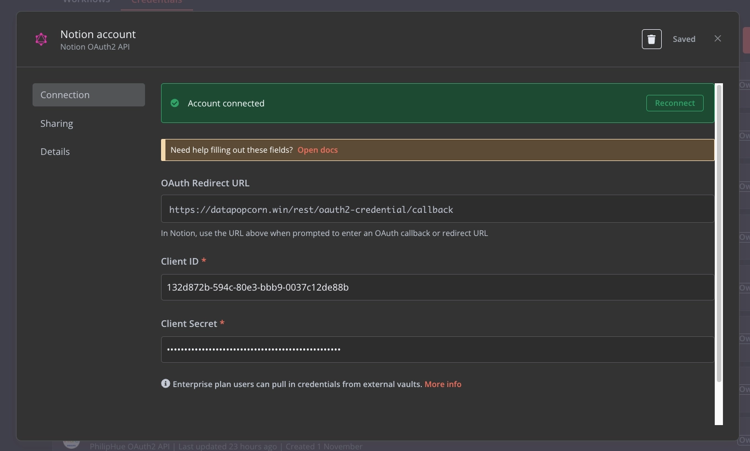Click the Credentials tab behind the dialog
This screenshot has width=750, height=451.
157,2
